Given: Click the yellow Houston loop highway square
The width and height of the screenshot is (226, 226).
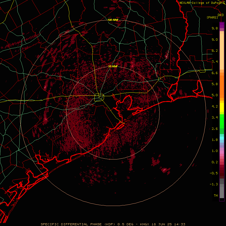Looking at the screenshot, I should [99, 97].
